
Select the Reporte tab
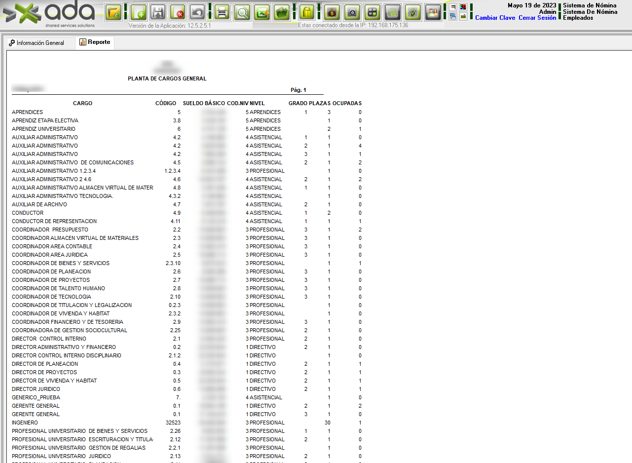pos(95,42)
